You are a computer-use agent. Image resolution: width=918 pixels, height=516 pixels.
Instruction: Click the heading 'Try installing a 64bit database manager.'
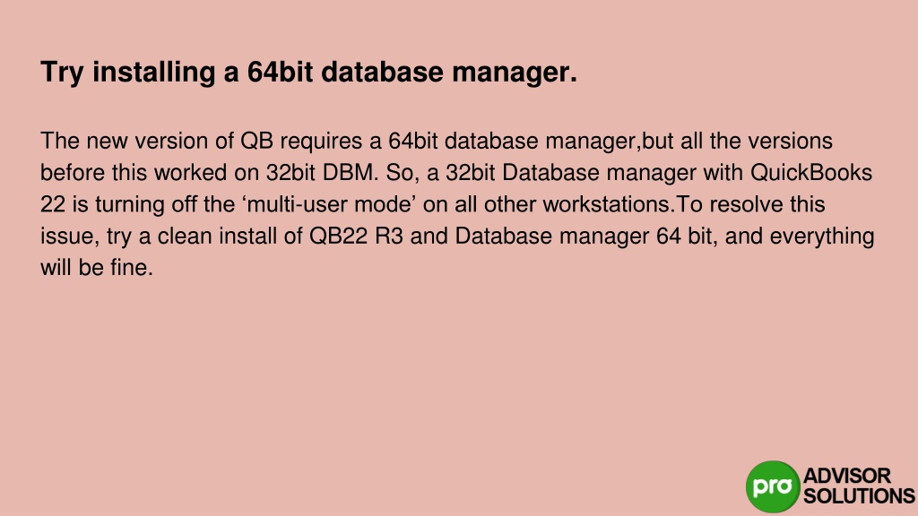(308, 73)
